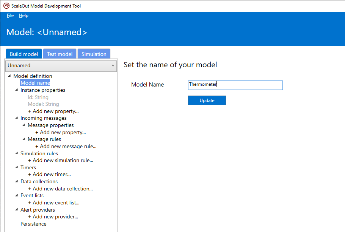Click Add new data collection
The width and height of the screenshot is (345, 232).
(x=60, y=189)
